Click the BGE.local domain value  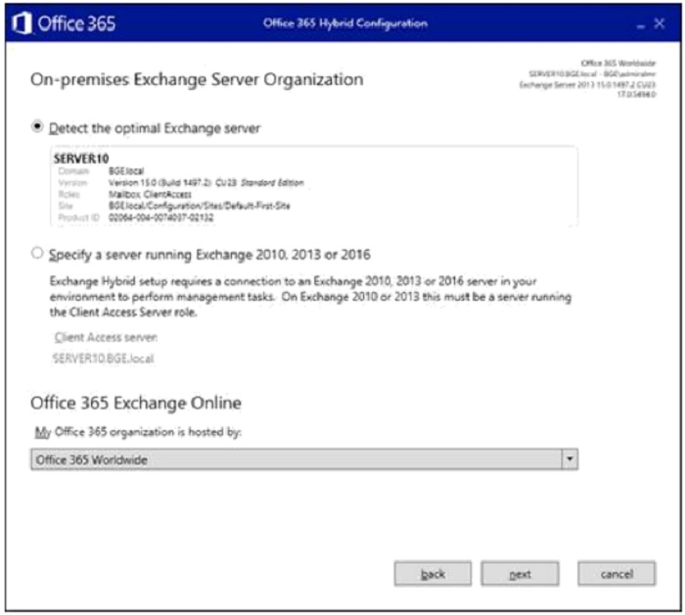[x=126, y=171]
